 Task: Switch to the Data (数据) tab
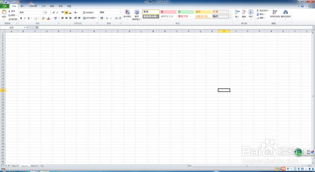(52, 6)
